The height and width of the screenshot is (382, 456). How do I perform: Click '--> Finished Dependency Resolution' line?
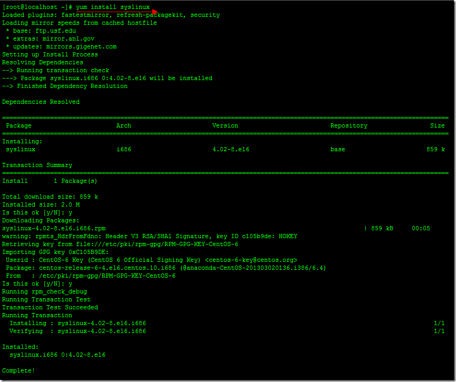65,86
